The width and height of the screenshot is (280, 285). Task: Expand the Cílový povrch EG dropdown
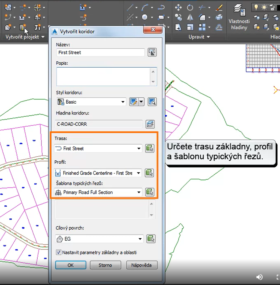pos(140,239)
